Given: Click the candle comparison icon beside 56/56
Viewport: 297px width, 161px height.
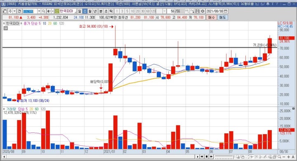Looking at the screenshot, I should [x=187, y=11].
